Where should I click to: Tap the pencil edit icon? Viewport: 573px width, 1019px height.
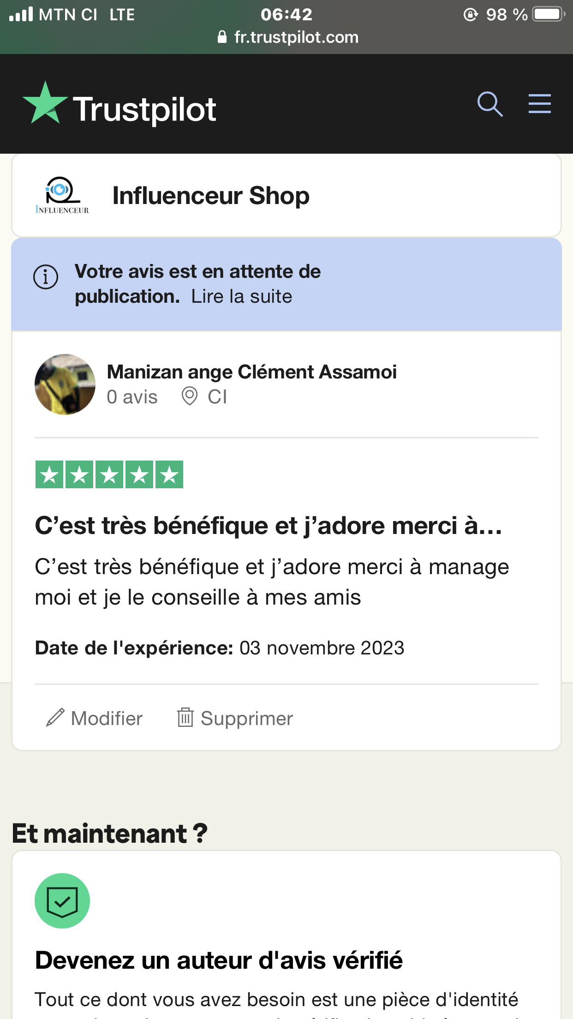55,718
